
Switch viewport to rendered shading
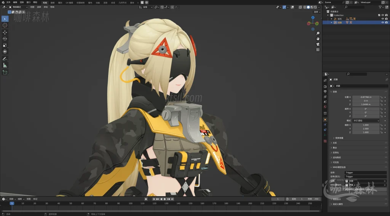(315, 7)
